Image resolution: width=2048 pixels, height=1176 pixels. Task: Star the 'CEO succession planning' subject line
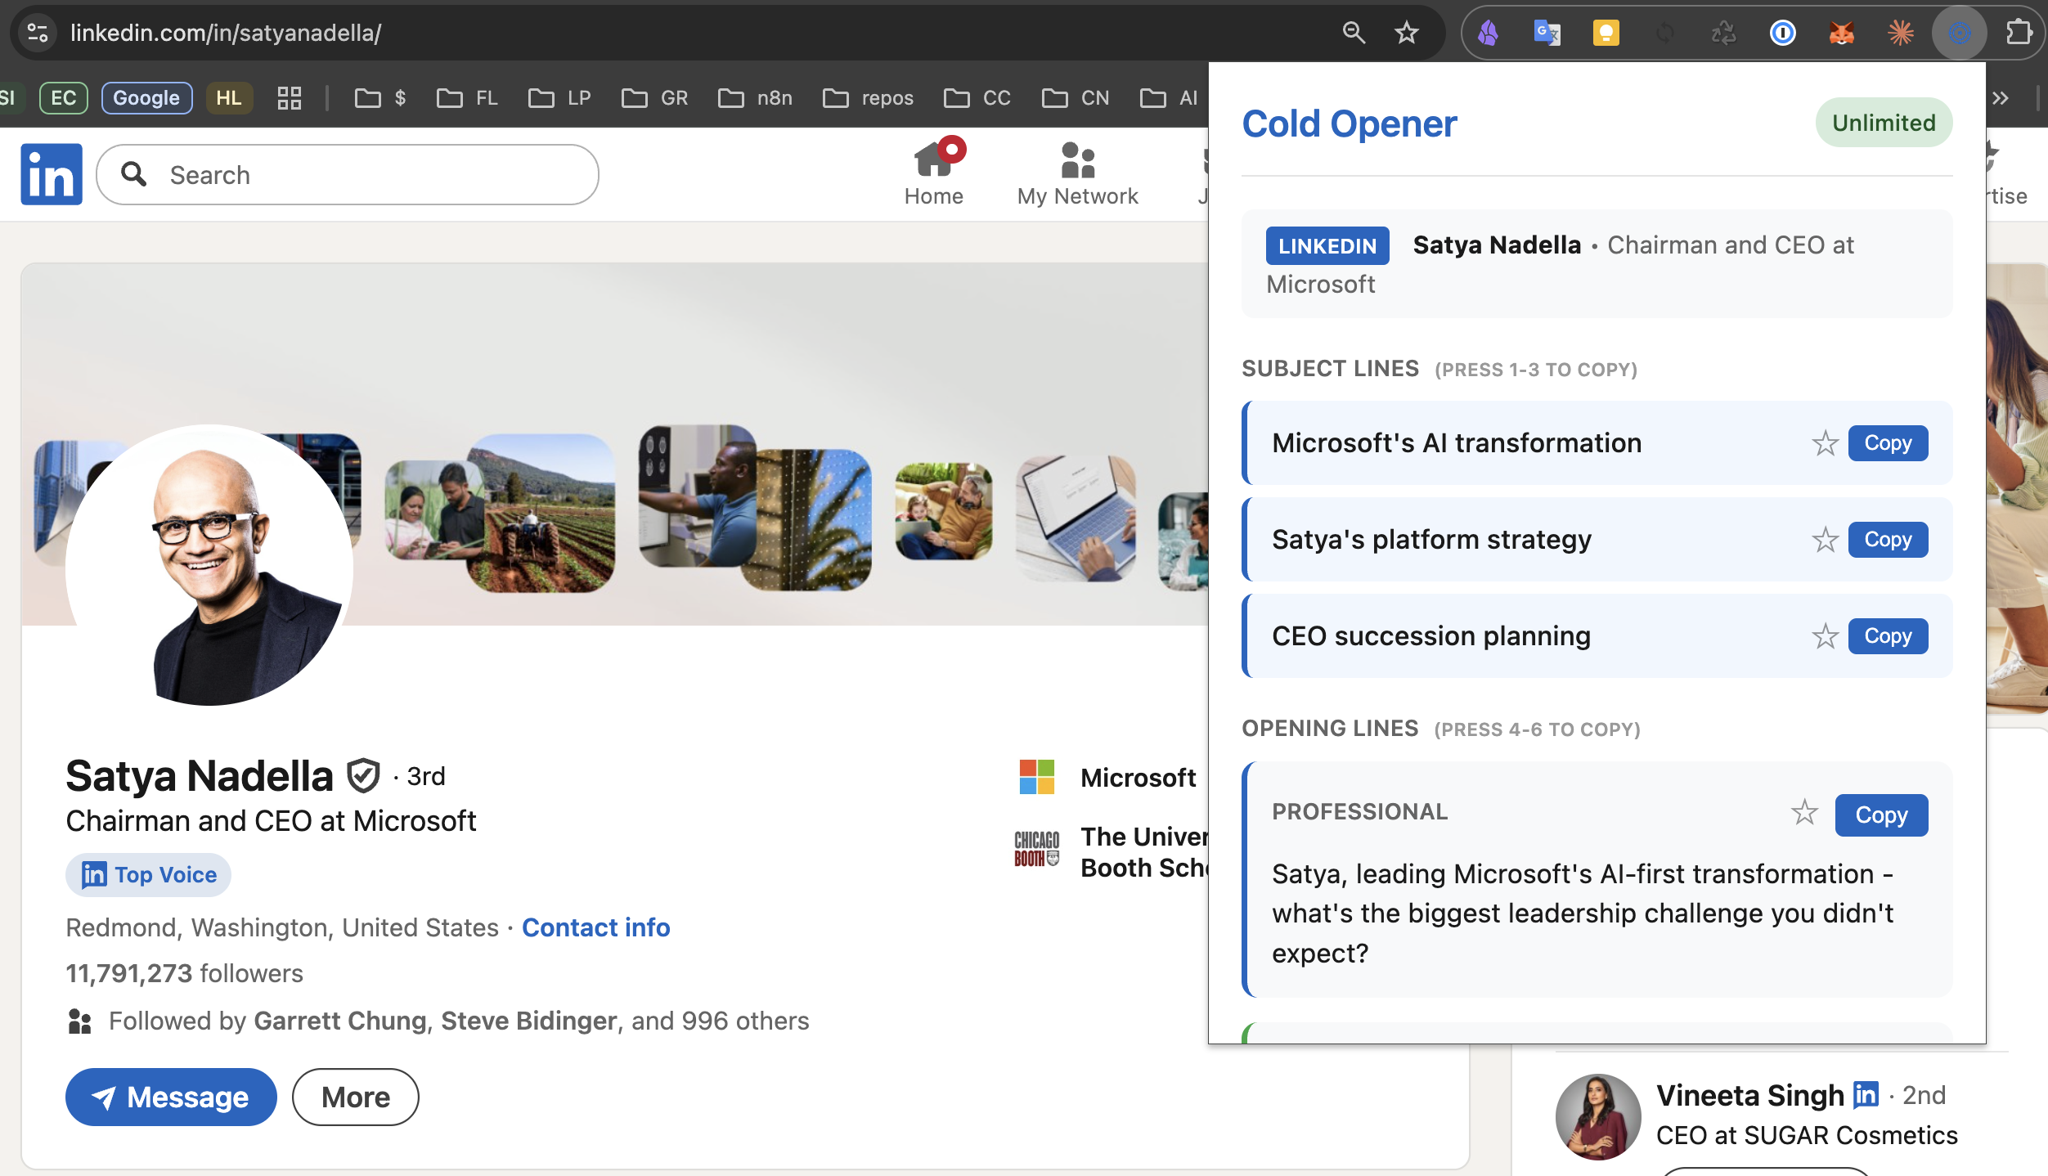click(1826, 635)
